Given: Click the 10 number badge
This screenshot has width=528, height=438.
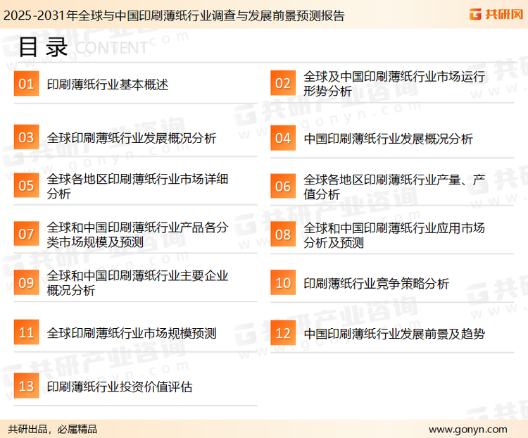Looking at the screenshot, I should pos(282,283).
